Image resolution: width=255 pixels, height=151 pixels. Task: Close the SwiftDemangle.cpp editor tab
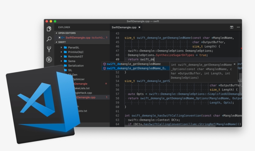[139, 27]
